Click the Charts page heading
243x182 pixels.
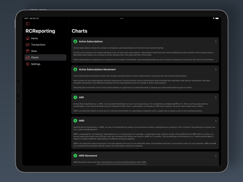(80, 31)
